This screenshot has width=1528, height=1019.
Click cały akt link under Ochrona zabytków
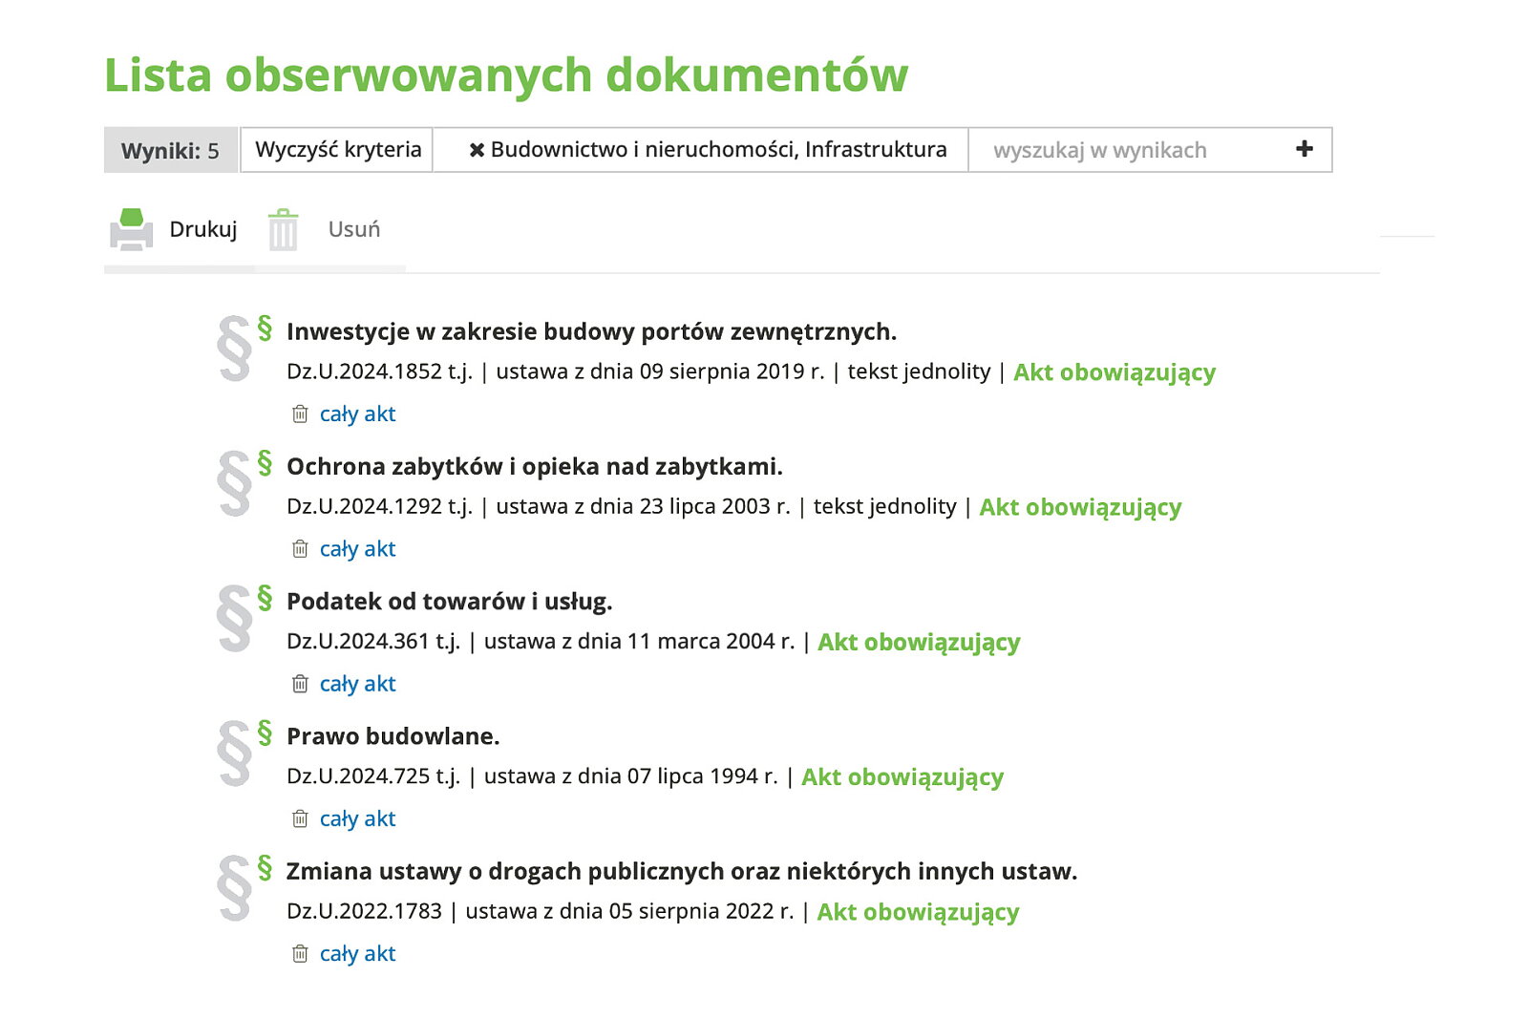357,548
